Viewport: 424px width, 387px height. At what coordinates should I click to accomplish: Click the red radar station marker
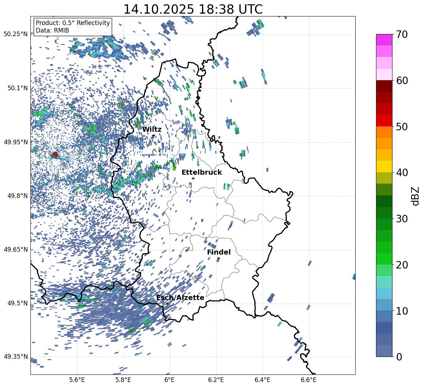point(55,154)
